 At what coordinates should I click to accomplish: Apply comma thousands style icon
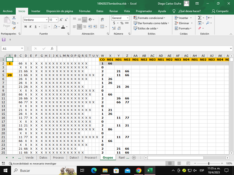click(x=127, y=23)
